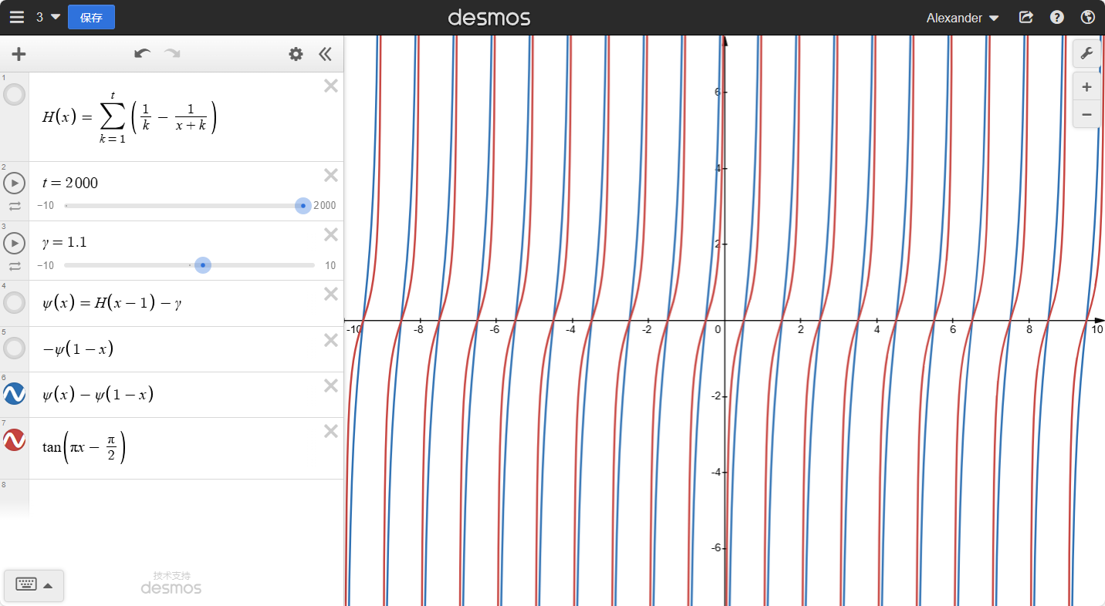Click the t slider handle at 2000
Screen dimensions: 1105x606
tap(303, 206)
